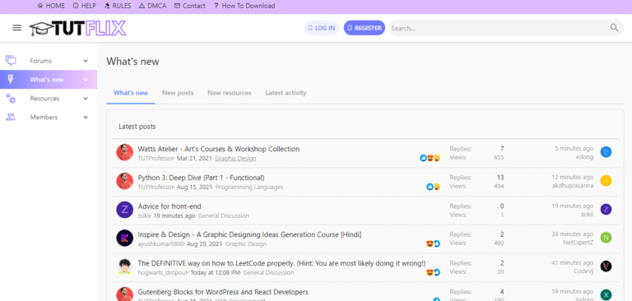Open zokii avatar beside Advice for front-end
This screenshot has width=632, height=301.
click(x=124, y=210)
